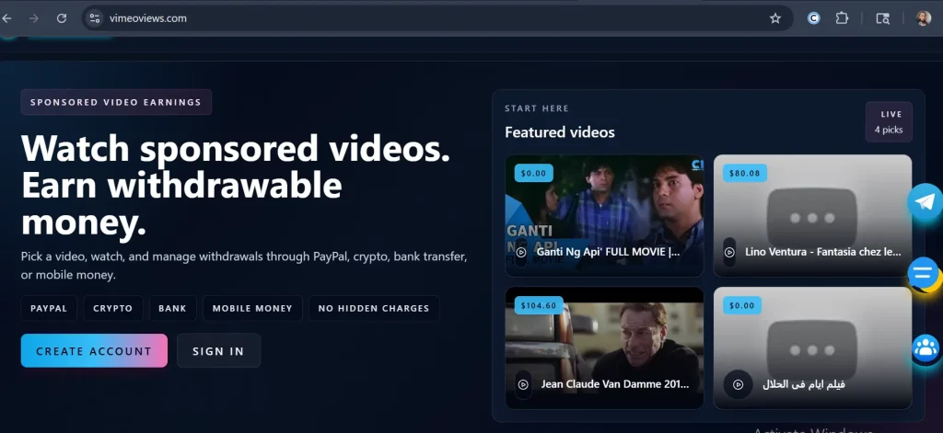Click the Jean Claude Van Damme 201... title
943x433 pixels.
click(x=614, y=384)
